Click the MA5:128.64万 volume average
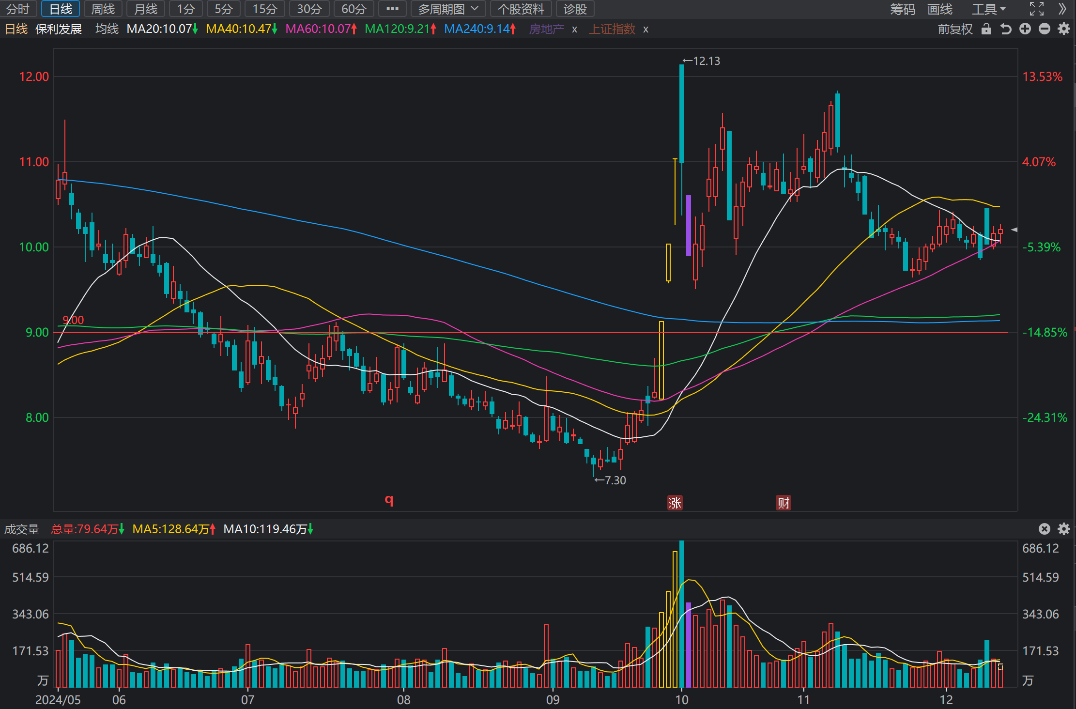Viewport: 1076px width, 709px height. [174, 529]
